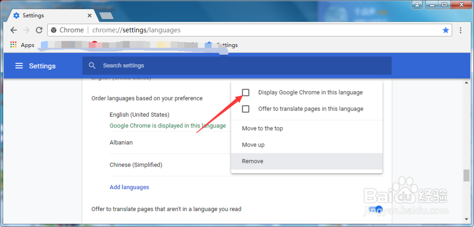474x227 pixels.
Task: Choose Remove from the language menu
Action: point(307,161)
